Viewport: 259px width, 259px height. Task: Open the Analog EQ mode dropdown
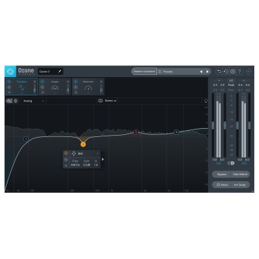(x=33, y=101)
